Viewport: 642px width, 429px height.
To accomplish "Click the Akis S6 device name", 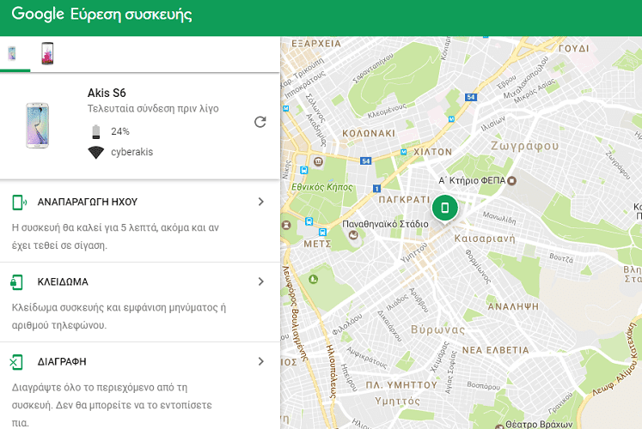I will 107,94.
